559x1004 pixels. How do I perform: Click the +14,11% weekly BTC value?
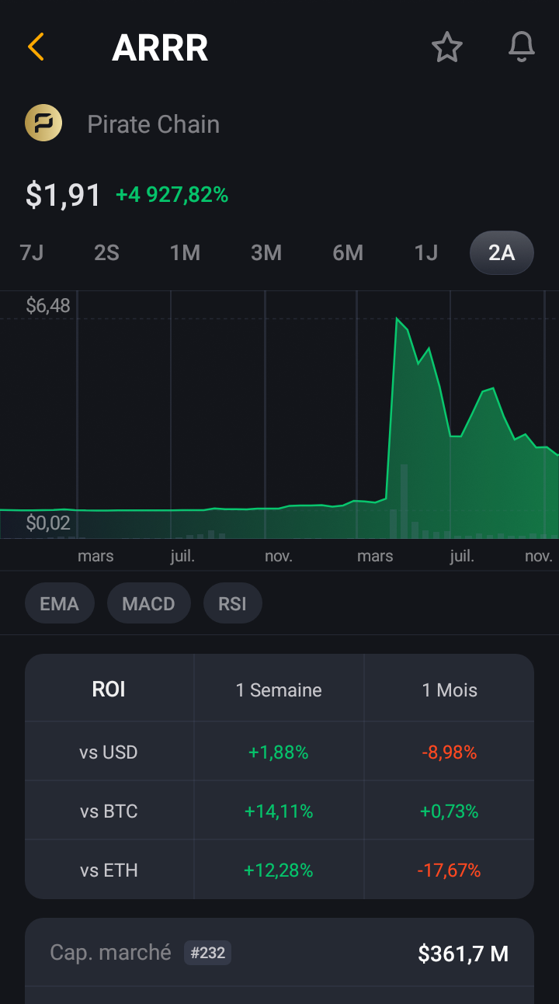279,811
